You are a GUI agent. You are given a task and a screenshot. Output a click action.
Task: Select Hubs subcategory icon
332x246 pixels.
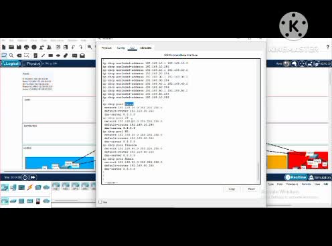click(21, 201)
